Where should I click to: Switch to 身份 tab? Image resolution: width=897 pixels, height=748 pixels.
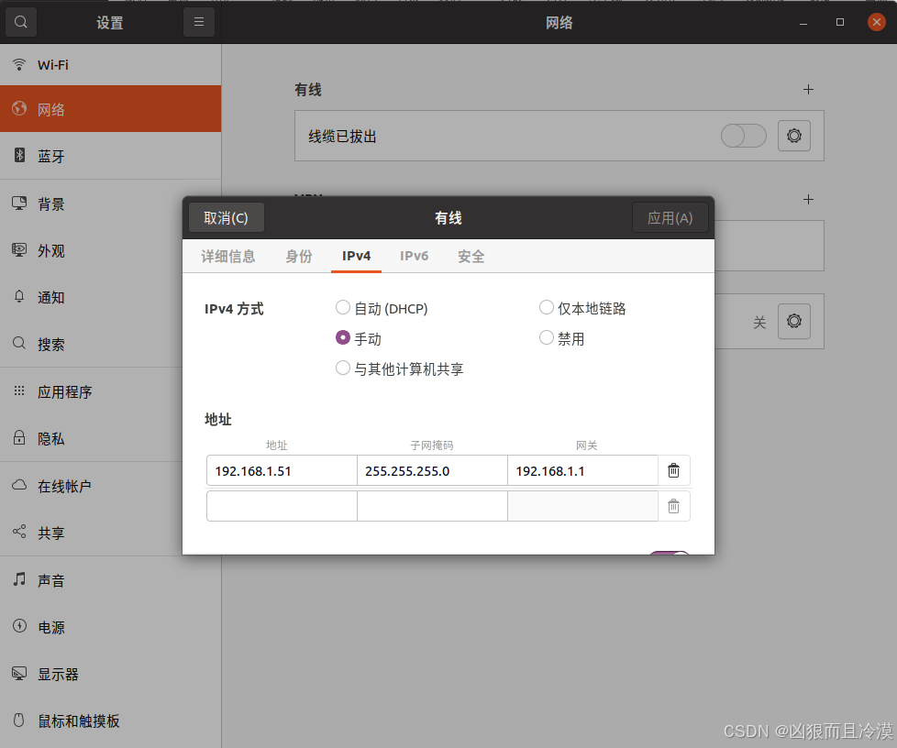tap(299, 256)
